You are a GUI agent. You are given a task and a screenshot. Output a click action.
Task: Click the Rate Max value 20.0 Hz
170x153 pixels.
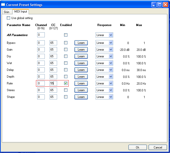coord(141,83)
